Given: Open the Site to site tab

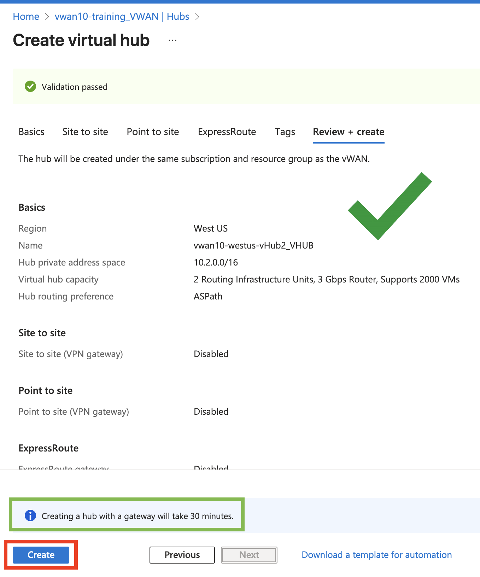Looking at the screenshot, I should 85,132.
